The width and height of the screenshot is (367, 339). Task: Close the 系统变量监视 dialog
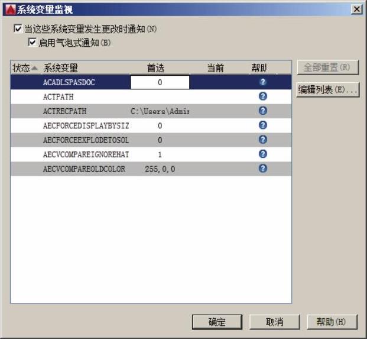click(x=357, y=9)
